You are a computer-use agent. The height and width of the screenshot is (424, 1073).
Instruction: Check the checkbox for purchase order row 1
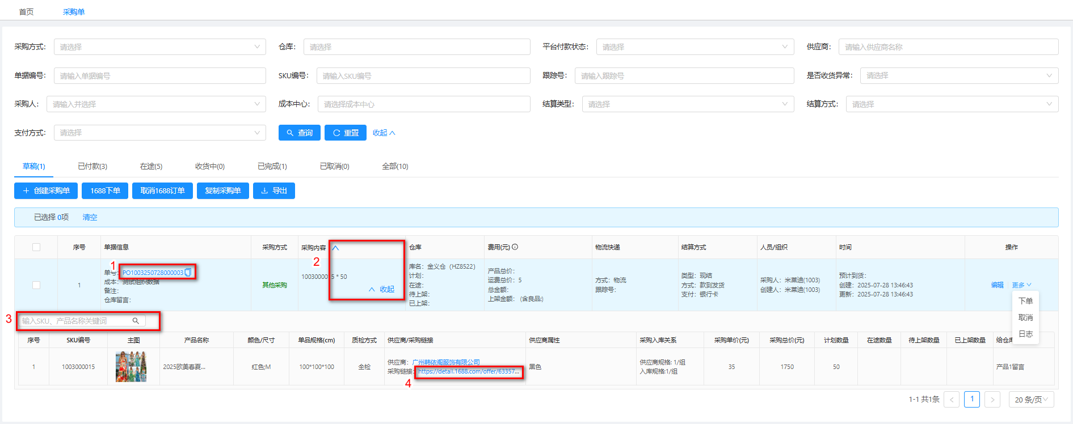pyautogui.click(x=36, y=285)
